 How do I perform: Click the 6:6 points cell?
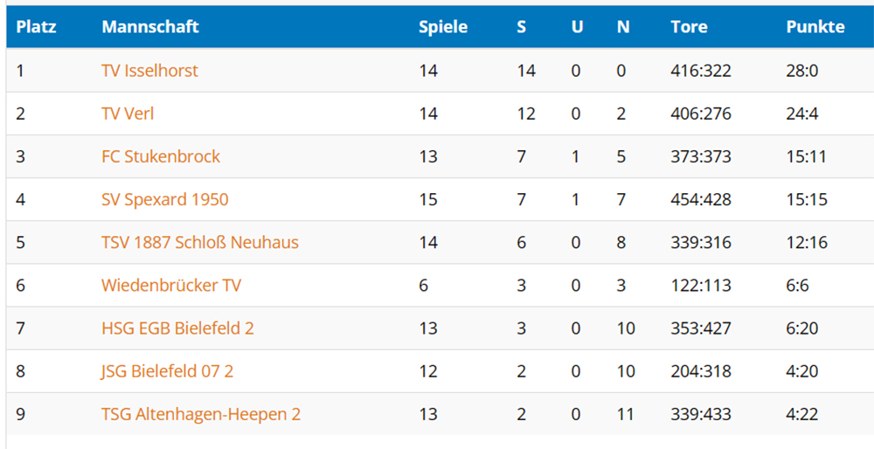tap(797, 286)
